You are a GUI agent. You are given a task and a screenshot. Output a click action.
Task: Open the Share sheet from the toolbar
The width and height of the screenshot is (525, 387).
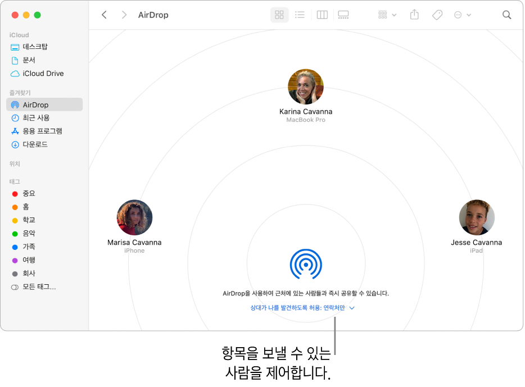[x=414, y=15]
